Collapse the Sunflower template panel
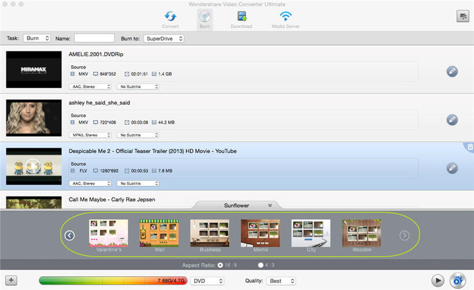Screen dimensions: 474x290 click(x=270, y=205)
